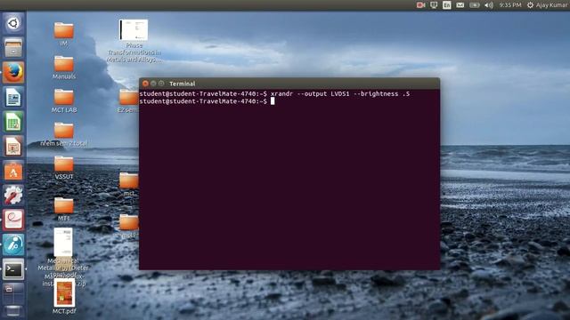The width and height of the screenshot is (570, 320).
Task: Open the Manuals folder on desktop
Action: 64,64
